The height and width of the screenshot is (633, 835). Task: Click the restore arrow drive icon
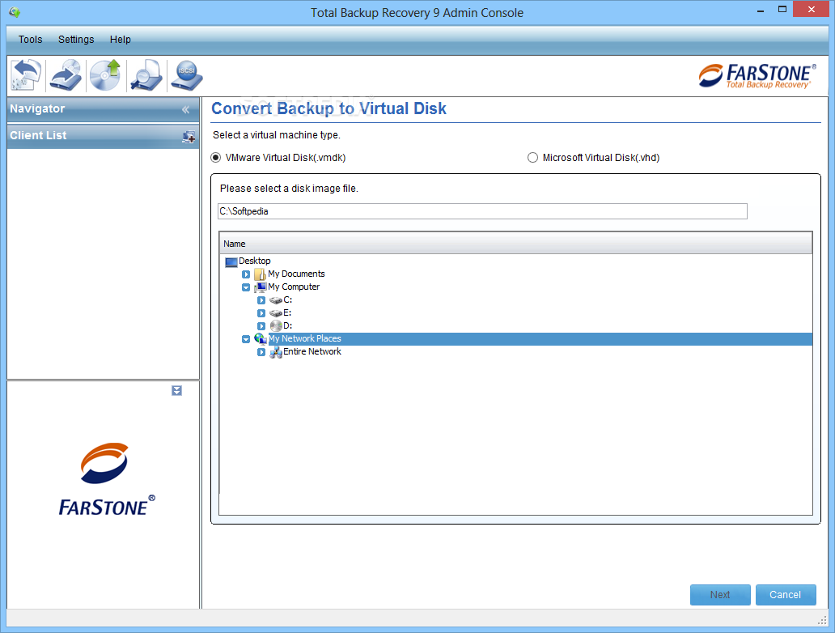click(66, 75)
